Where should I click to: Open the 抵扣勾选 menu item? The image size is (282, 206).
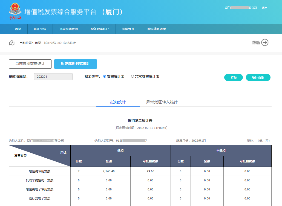(x=40, y=29)
